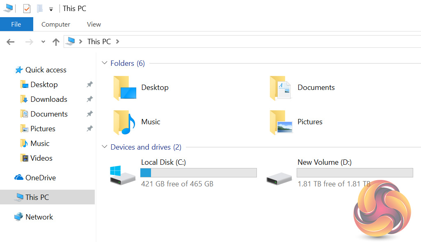The image size is (421, 242).
Task: Click the Back navigation arrow
Action: [x=11, y=42]
